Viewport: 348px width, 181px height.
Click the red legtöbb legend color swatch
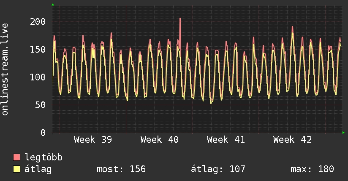[17, 157]
